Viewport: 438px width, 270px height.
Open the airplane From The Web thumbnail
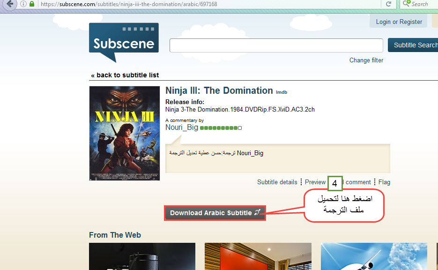374,256
